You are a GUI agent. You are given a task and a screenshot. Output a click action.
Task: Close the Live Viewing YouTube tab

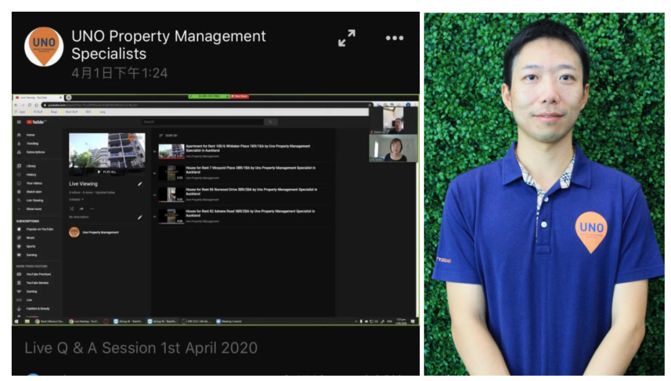click(x=60, y=98)
